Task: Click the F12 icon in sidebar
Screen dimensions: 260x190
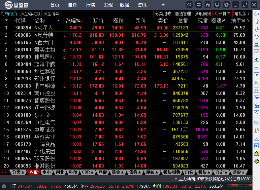Action: pos(256,98)
